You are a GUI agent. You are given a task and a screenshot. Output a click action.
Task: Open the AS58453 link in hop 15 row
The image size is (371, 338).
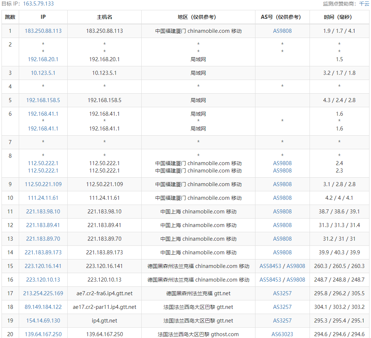(270, 266)
